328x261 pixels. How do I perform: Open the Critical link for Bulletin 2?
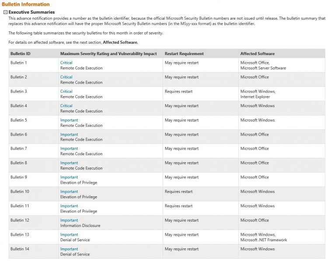pos(66,77)
